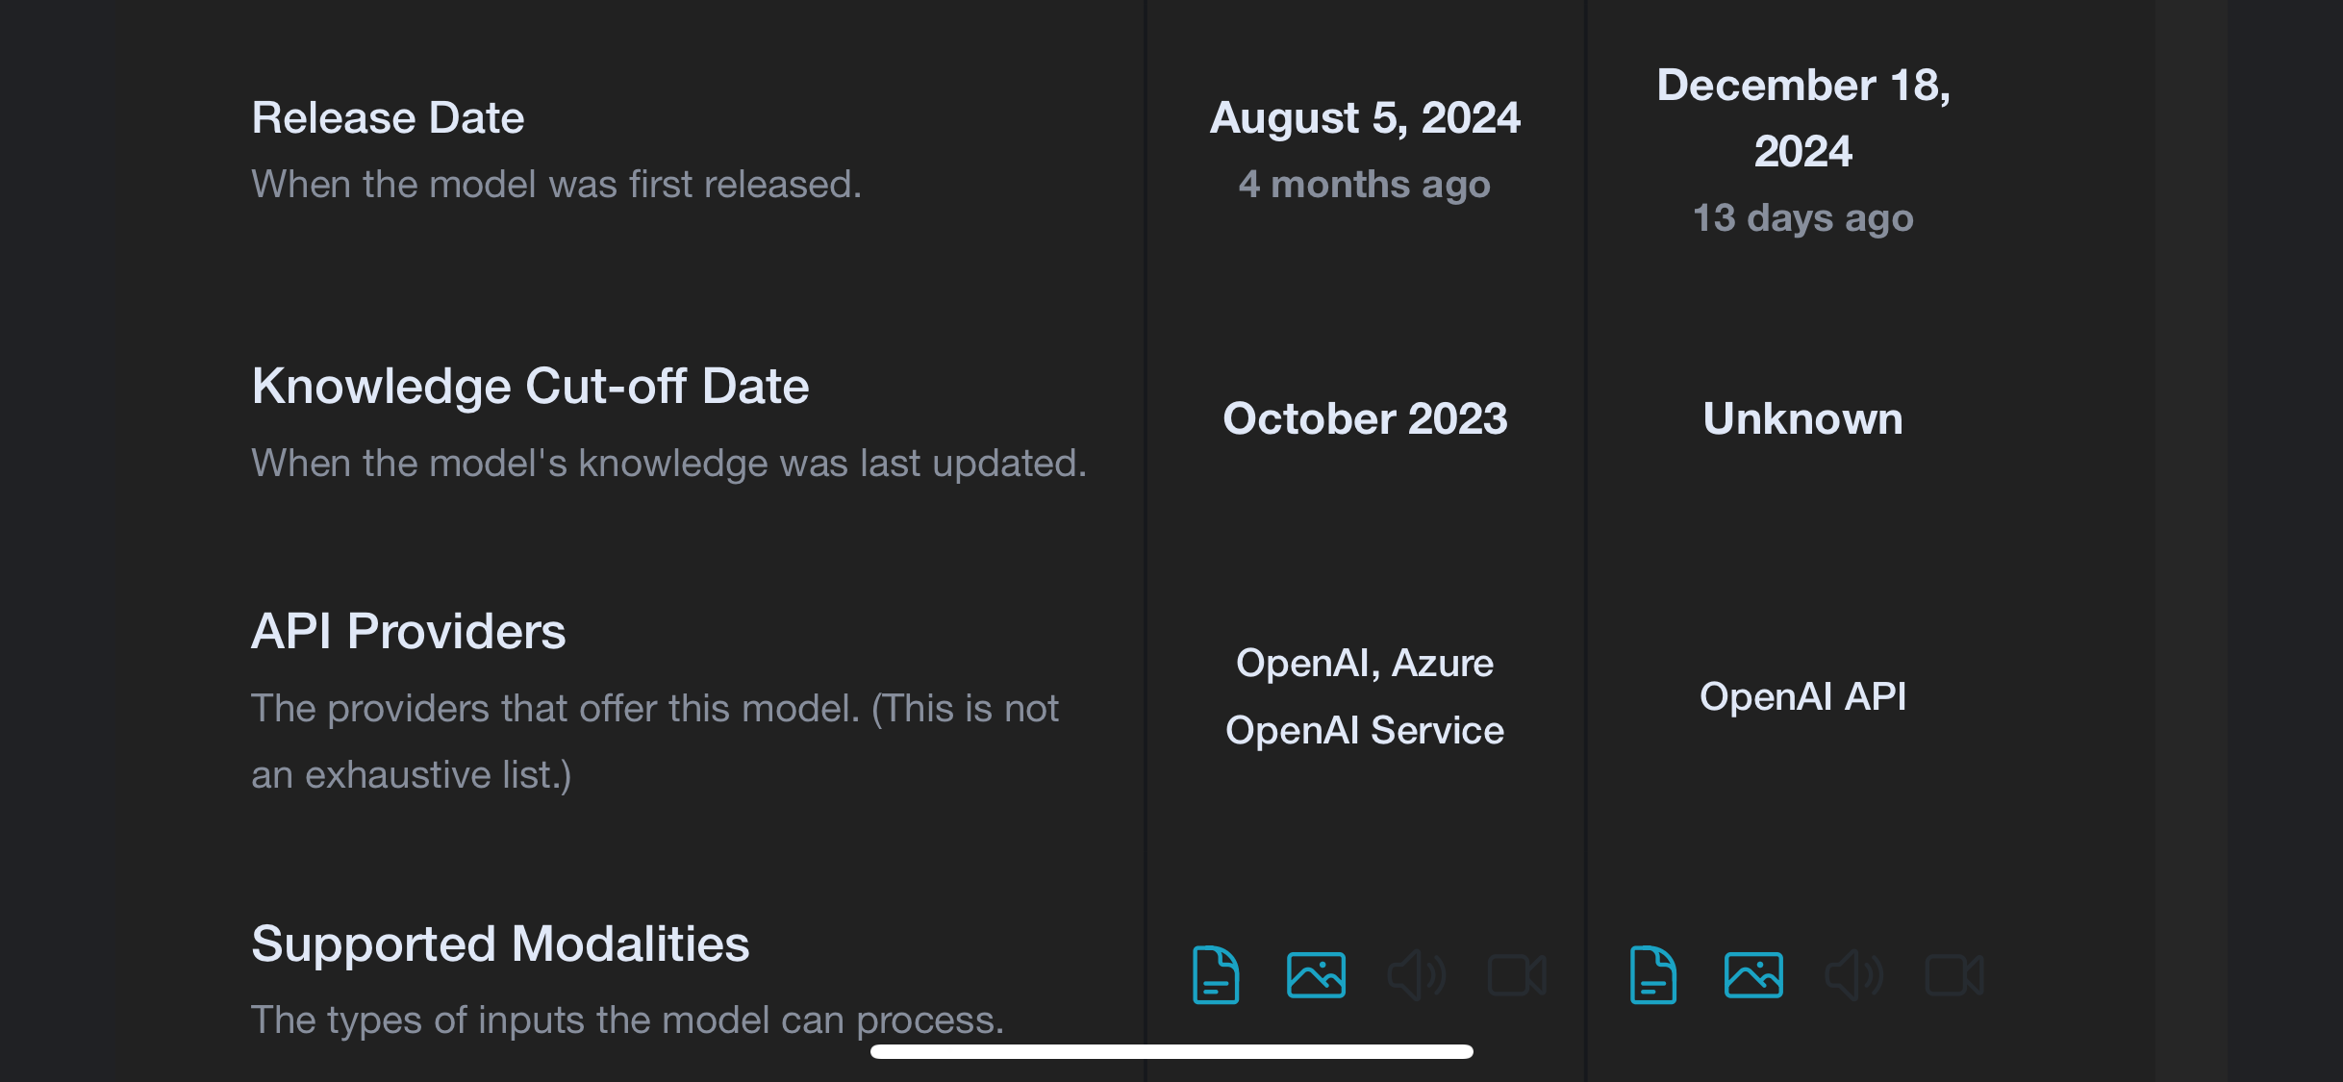
Task: Click the Release Date row heading
Action: tap(388, 118)
